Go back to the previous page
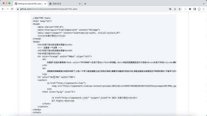The image size is (207, 116). [x=3, y=9]
